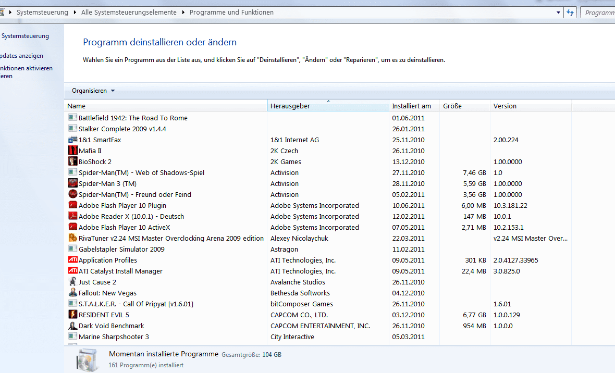Sort by Installiert am column header
615x373 pixels.
[414, 106]
